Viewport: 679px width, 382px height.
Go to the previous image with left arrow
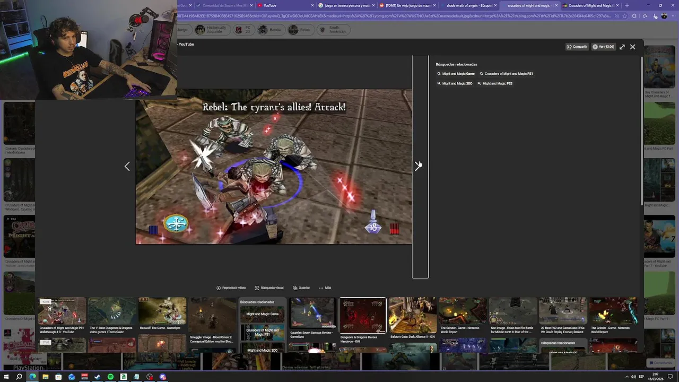pyautogui.click(x=127, y=167)
